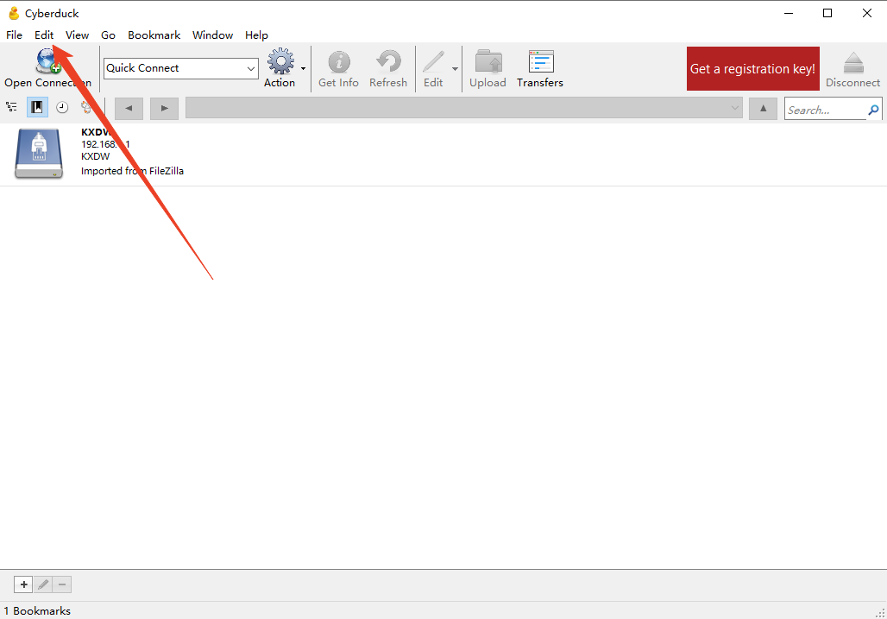Image resolution: width=887 pixels, height=619 pixels.
Task: Click the Disconnect eject icon
Action: [x=853, y=62]
